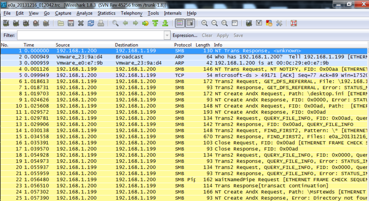Select packet 11 'NT Create AndX Response, FID: 0x00ad'
This screenshot has height=201, width=369.
pyautogui.click(x=184, y=112)
